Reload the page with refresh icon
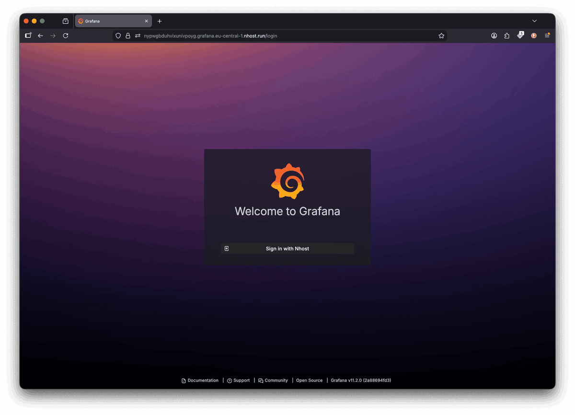 click(x=66, y=35)
